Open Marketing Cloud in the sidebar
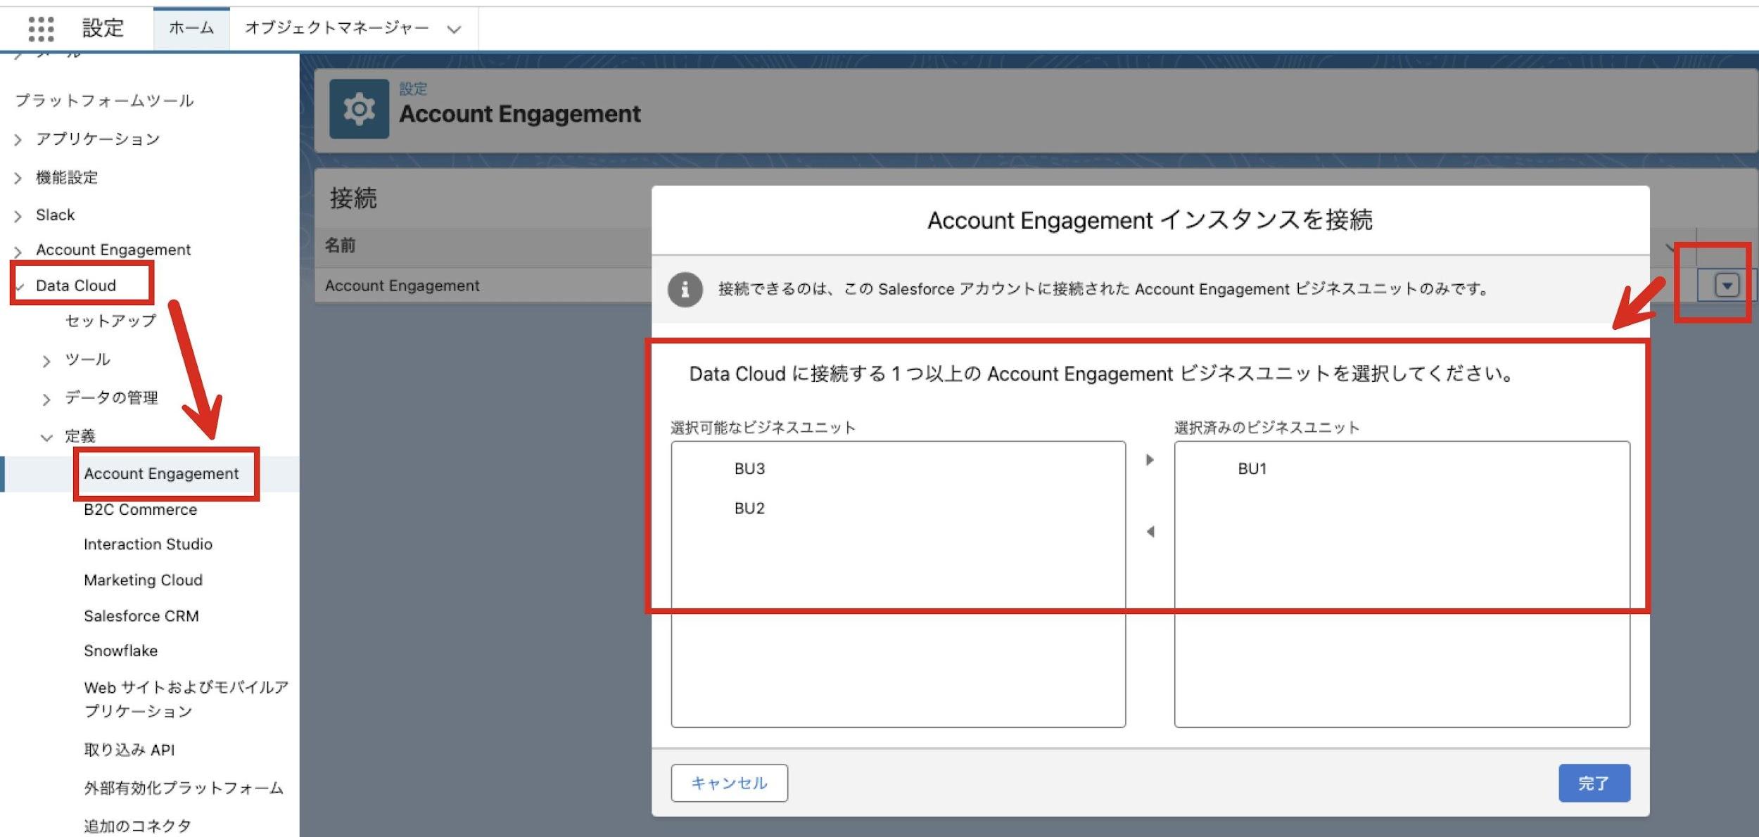Viewport: 1759px width, 837px height. (143, 580)
